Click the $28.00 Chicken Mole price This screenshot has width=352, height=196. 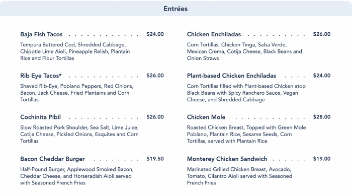[x=322, y=117]
